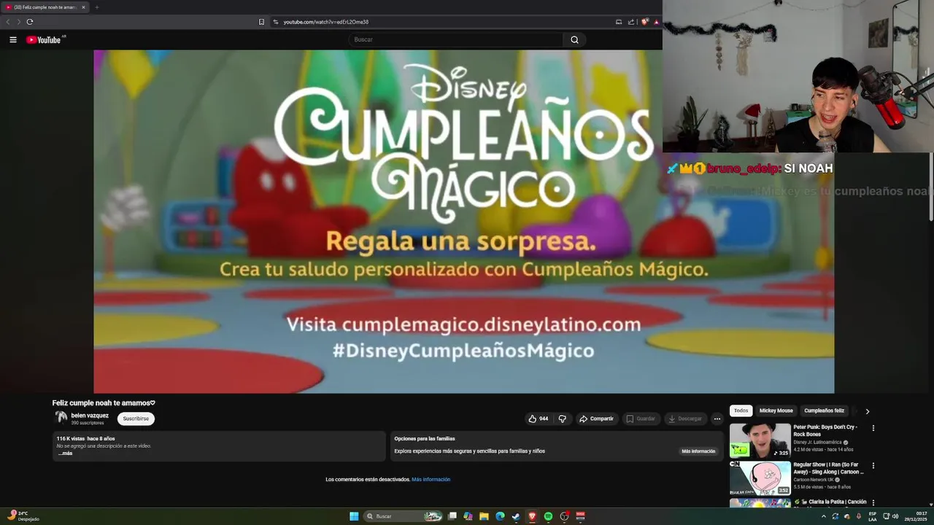Open Regular Show I Ran thumbnail
Image resolution: width=934 pixels, height=525 pixels.
(x=760, y=478)
